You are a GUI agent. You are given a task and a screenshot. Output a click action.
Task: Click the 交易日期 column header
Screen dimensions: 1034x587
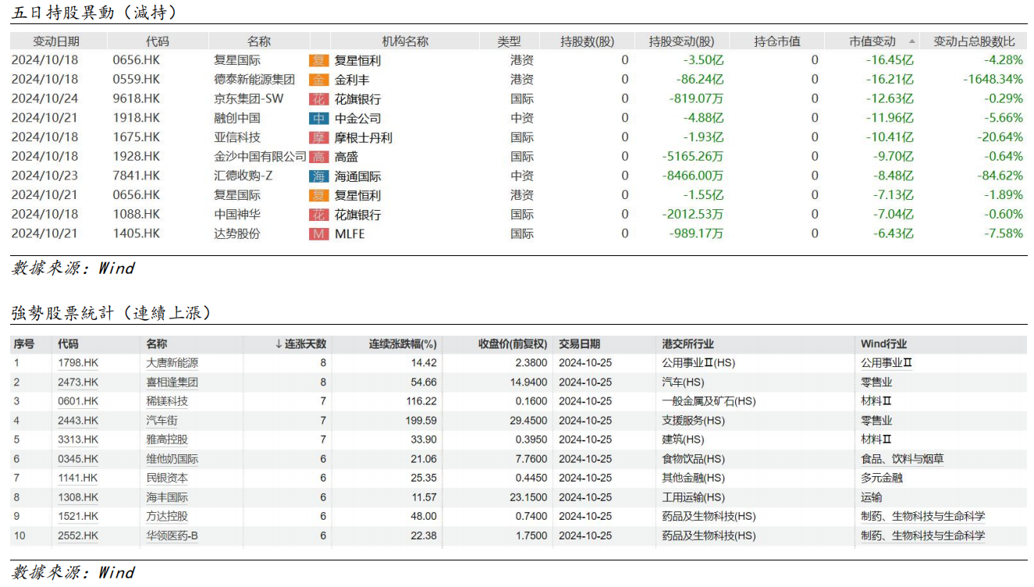pyautogui.click(x=580, y=343)
